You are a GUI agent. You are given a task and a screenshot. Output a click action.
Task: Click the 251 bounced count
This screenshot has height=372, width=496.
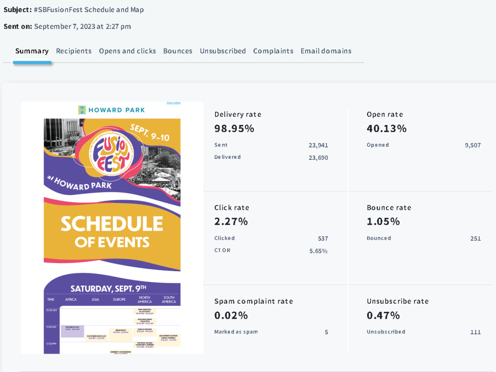(x=475, y=238)
